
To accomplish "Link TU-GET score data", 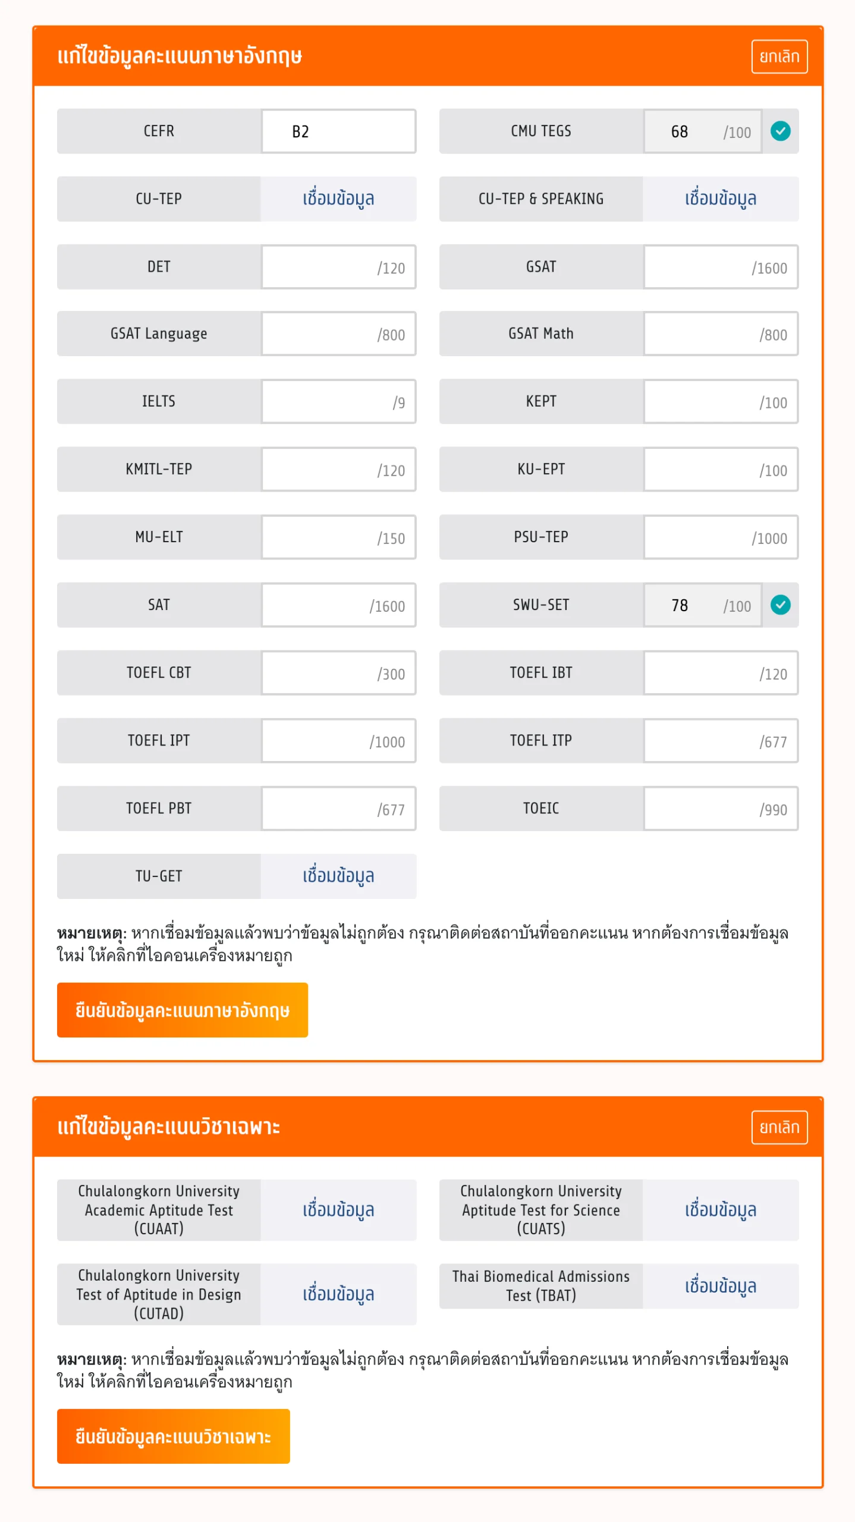I will pyautogui.click(x=338, y=876).
